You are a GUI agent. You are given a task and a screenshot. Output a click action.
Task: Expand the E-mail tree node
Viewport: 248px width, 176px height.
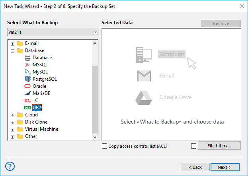[12, 44]
